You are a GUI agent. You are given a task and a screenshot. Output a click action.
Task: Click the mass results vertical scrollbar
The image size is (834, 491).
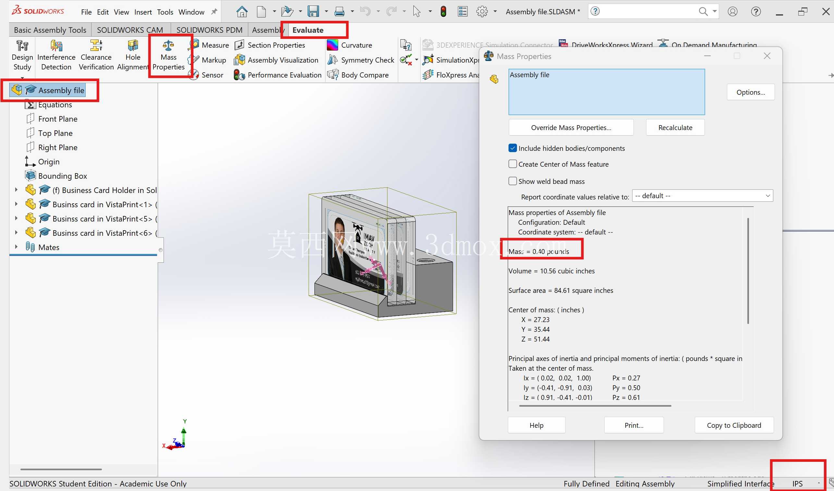tap(748, 271)
